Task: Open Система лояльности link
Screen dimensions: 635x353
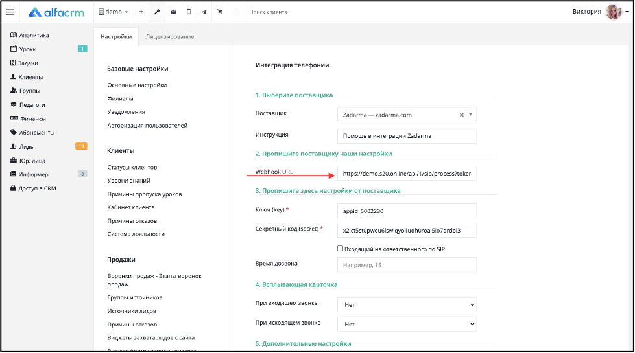Action: point(136,234)
